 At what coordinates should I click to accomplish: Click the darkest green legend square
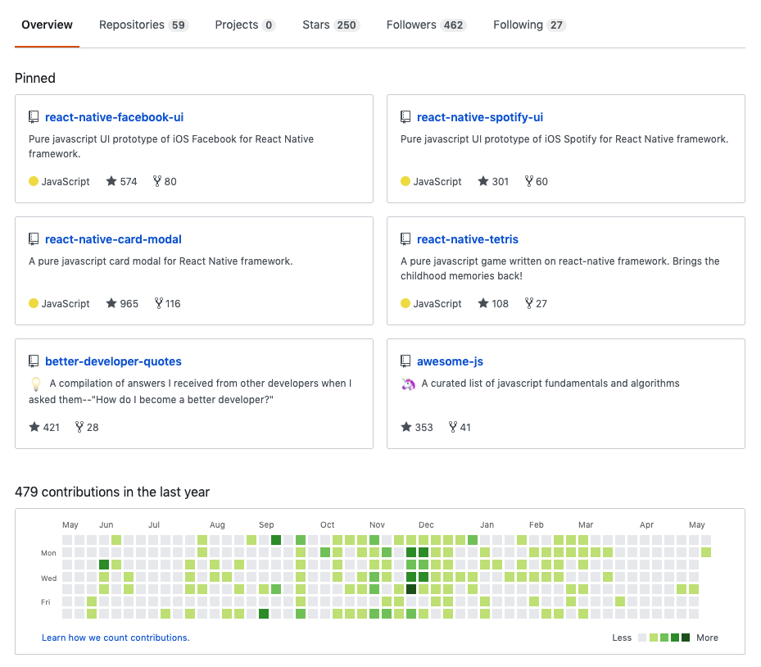coord(686,638)
